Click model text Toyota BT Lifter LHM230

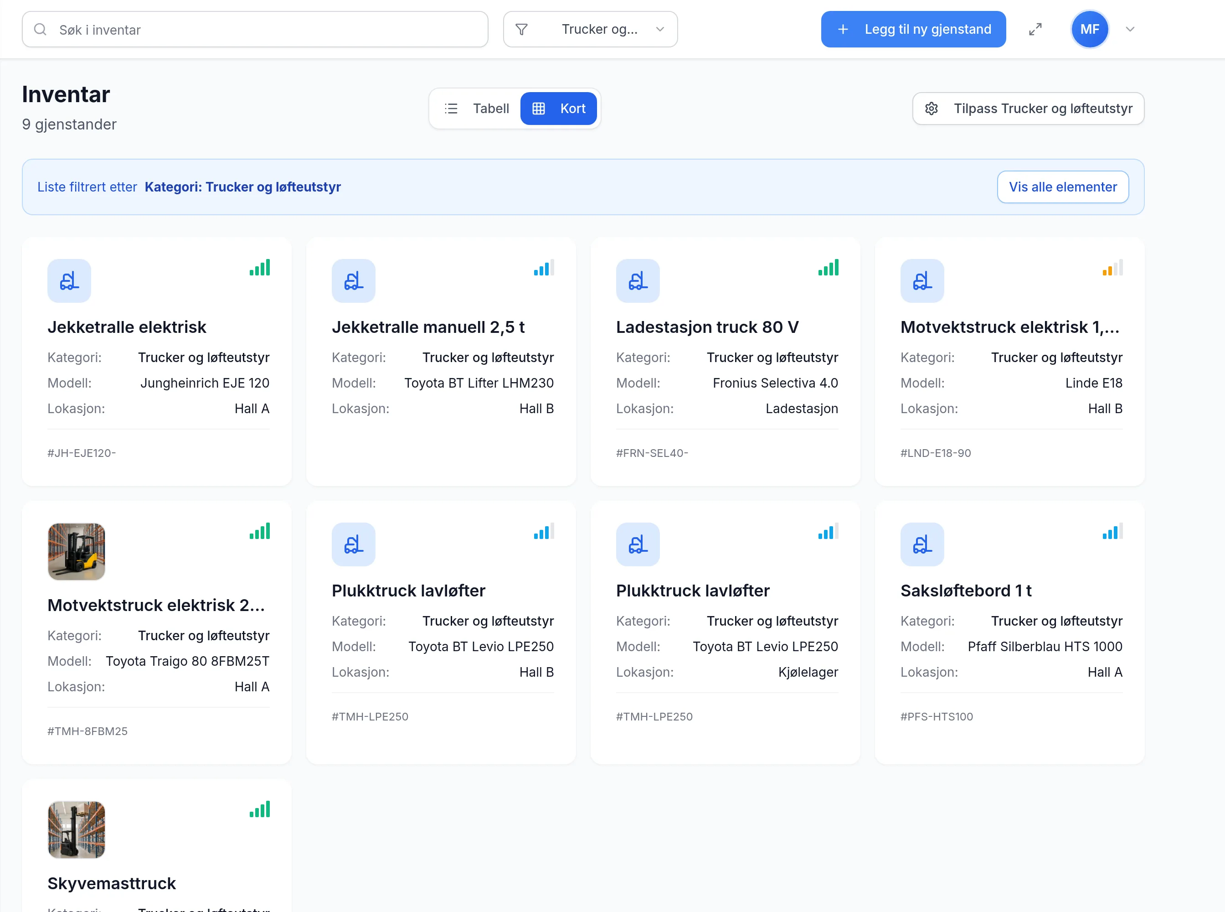(x=479, y=383)
